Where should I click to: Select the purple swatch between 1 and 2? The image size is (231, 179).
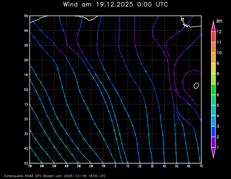[213, 142]
